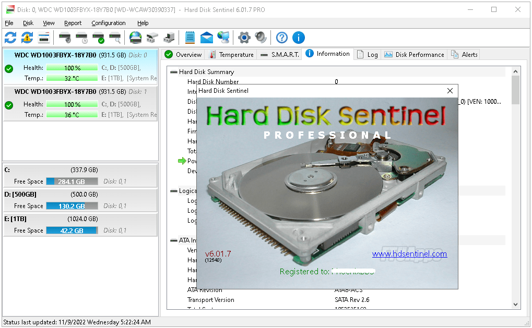
Task: Click the scrollbar down arrow
Action: pyautogui.click(x=515, y=305)
